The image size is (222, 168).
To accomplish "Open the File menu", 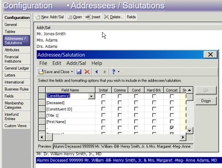I will (x=43, y=63).
